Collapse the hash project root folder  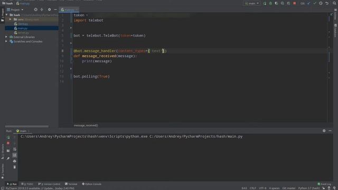(x=7, y=15)
